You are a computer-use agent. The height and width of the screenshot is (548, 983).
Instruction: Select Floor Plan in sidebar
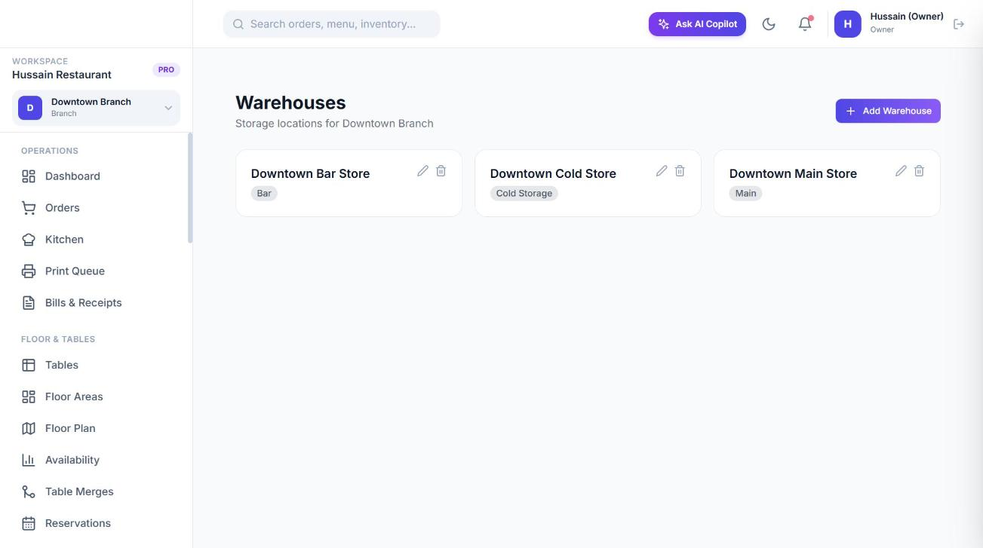click(x=97, y=428)
